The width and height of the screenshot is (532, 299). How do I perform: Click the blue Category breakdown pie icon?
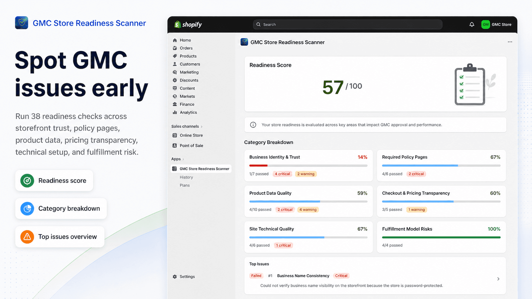point(27,209)
